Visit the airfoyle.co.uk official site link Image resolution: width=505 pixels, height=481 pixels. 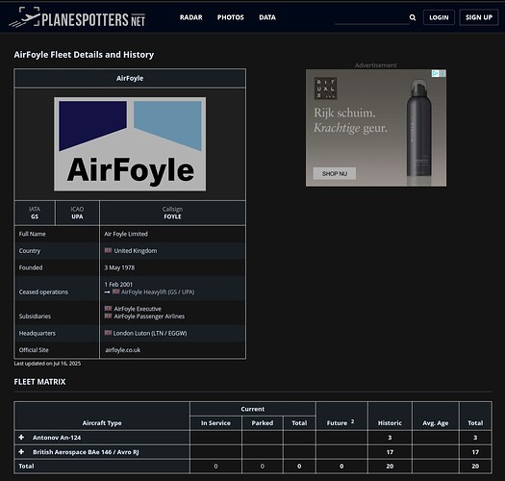pyautogui.click(x=123, y=350)
